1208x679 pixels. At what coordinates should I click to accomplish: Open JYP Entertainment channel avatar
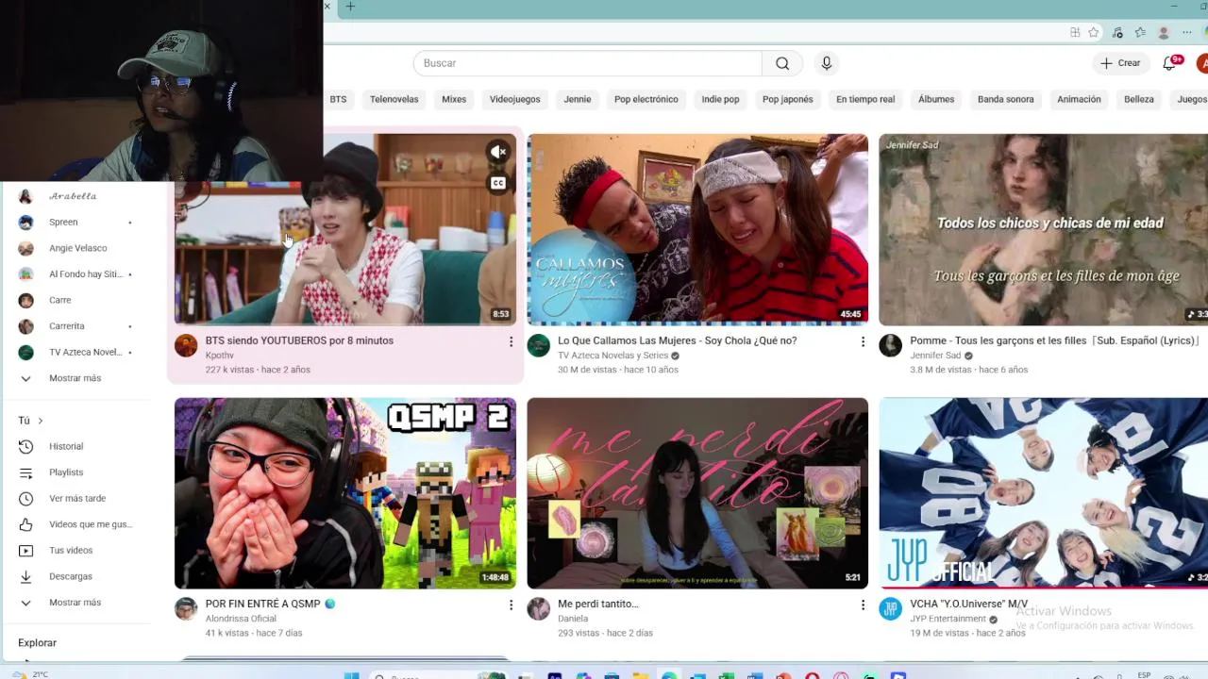click(x=891, y=608)
